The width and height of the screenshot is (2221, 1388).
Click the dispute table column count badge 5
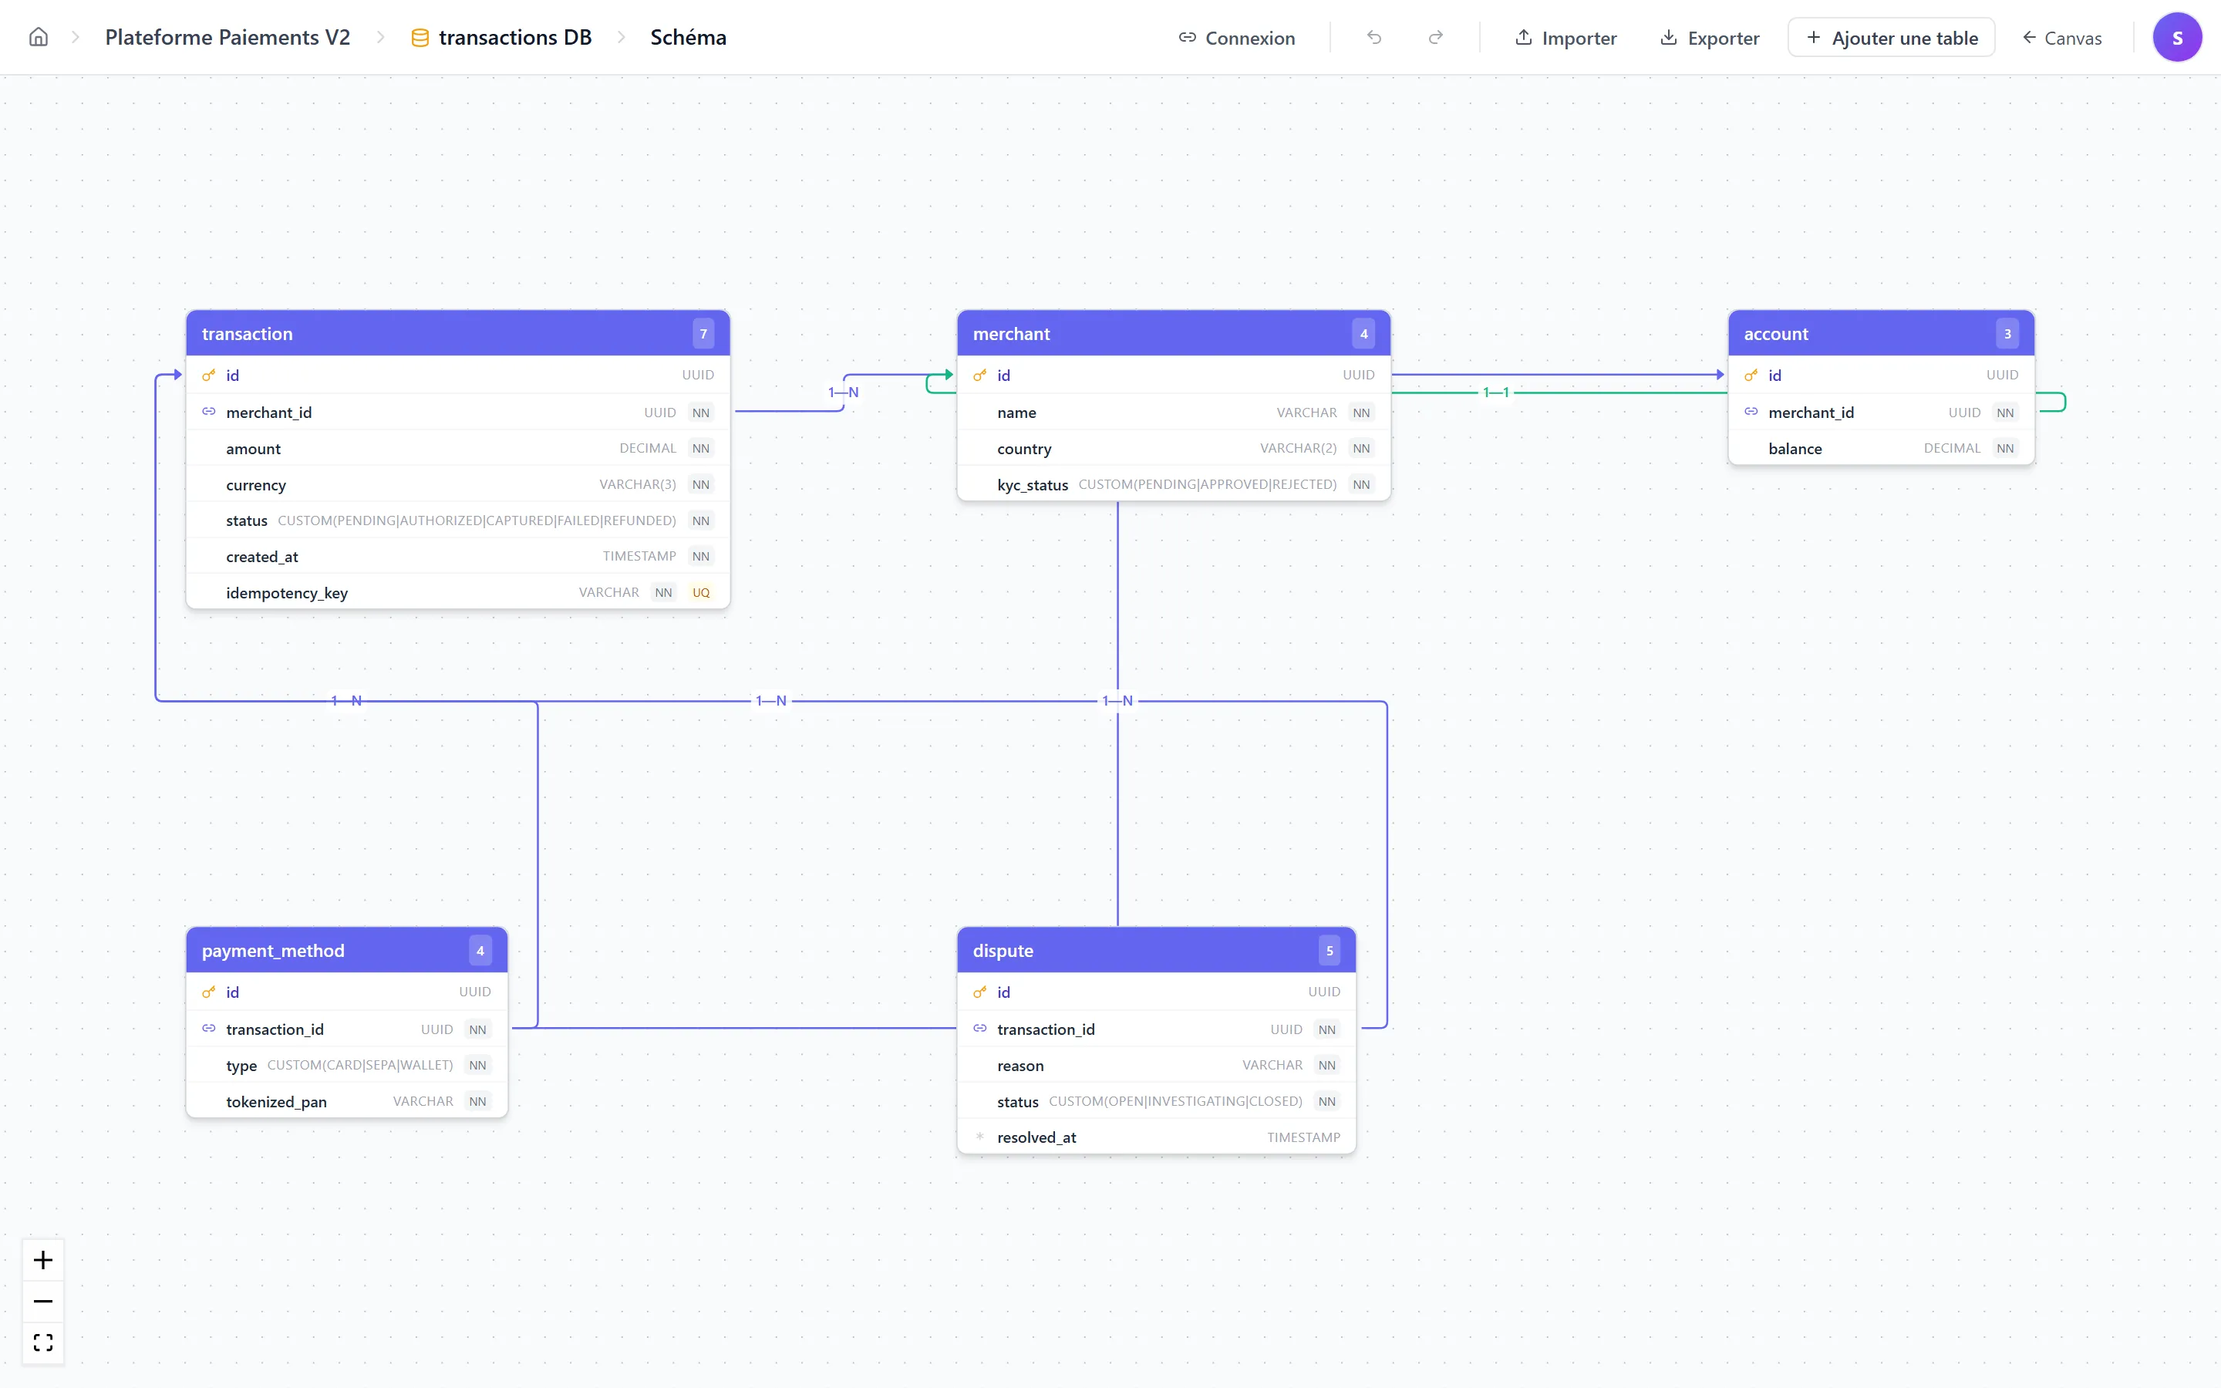point(1329,950)
